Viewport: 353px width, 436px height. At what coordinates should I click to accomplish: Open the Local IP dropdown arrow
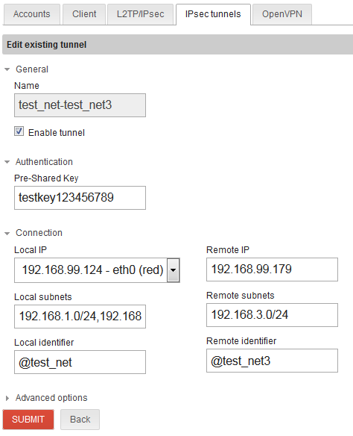(x=174, y=270)
